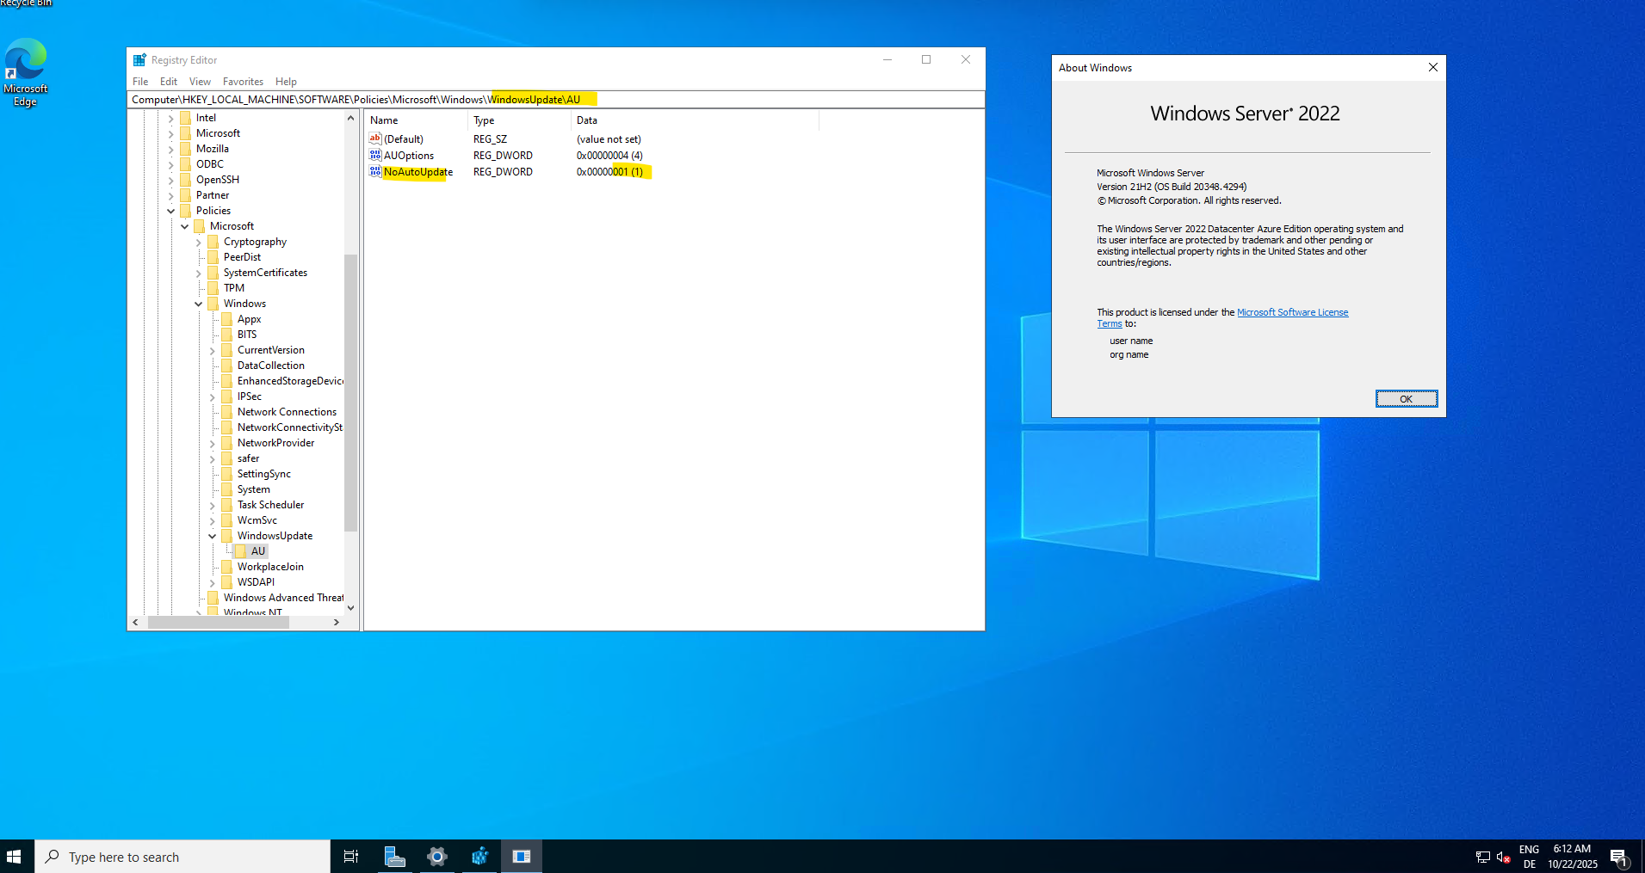Click the AUOptions DWORD value icon
Viewport: 1645px width, 873px height.
coord(374,156)
